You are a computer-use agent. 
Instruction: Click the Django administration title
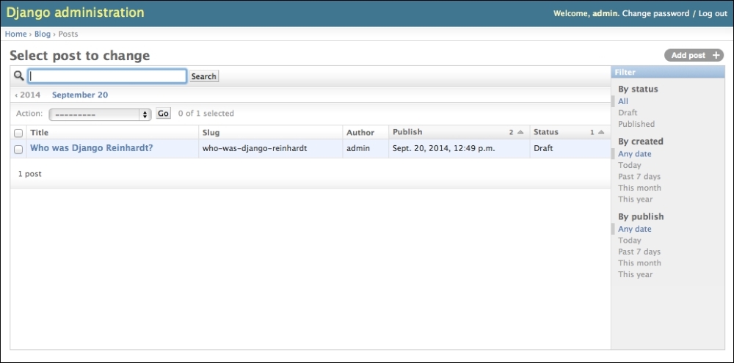click(76, 12)
